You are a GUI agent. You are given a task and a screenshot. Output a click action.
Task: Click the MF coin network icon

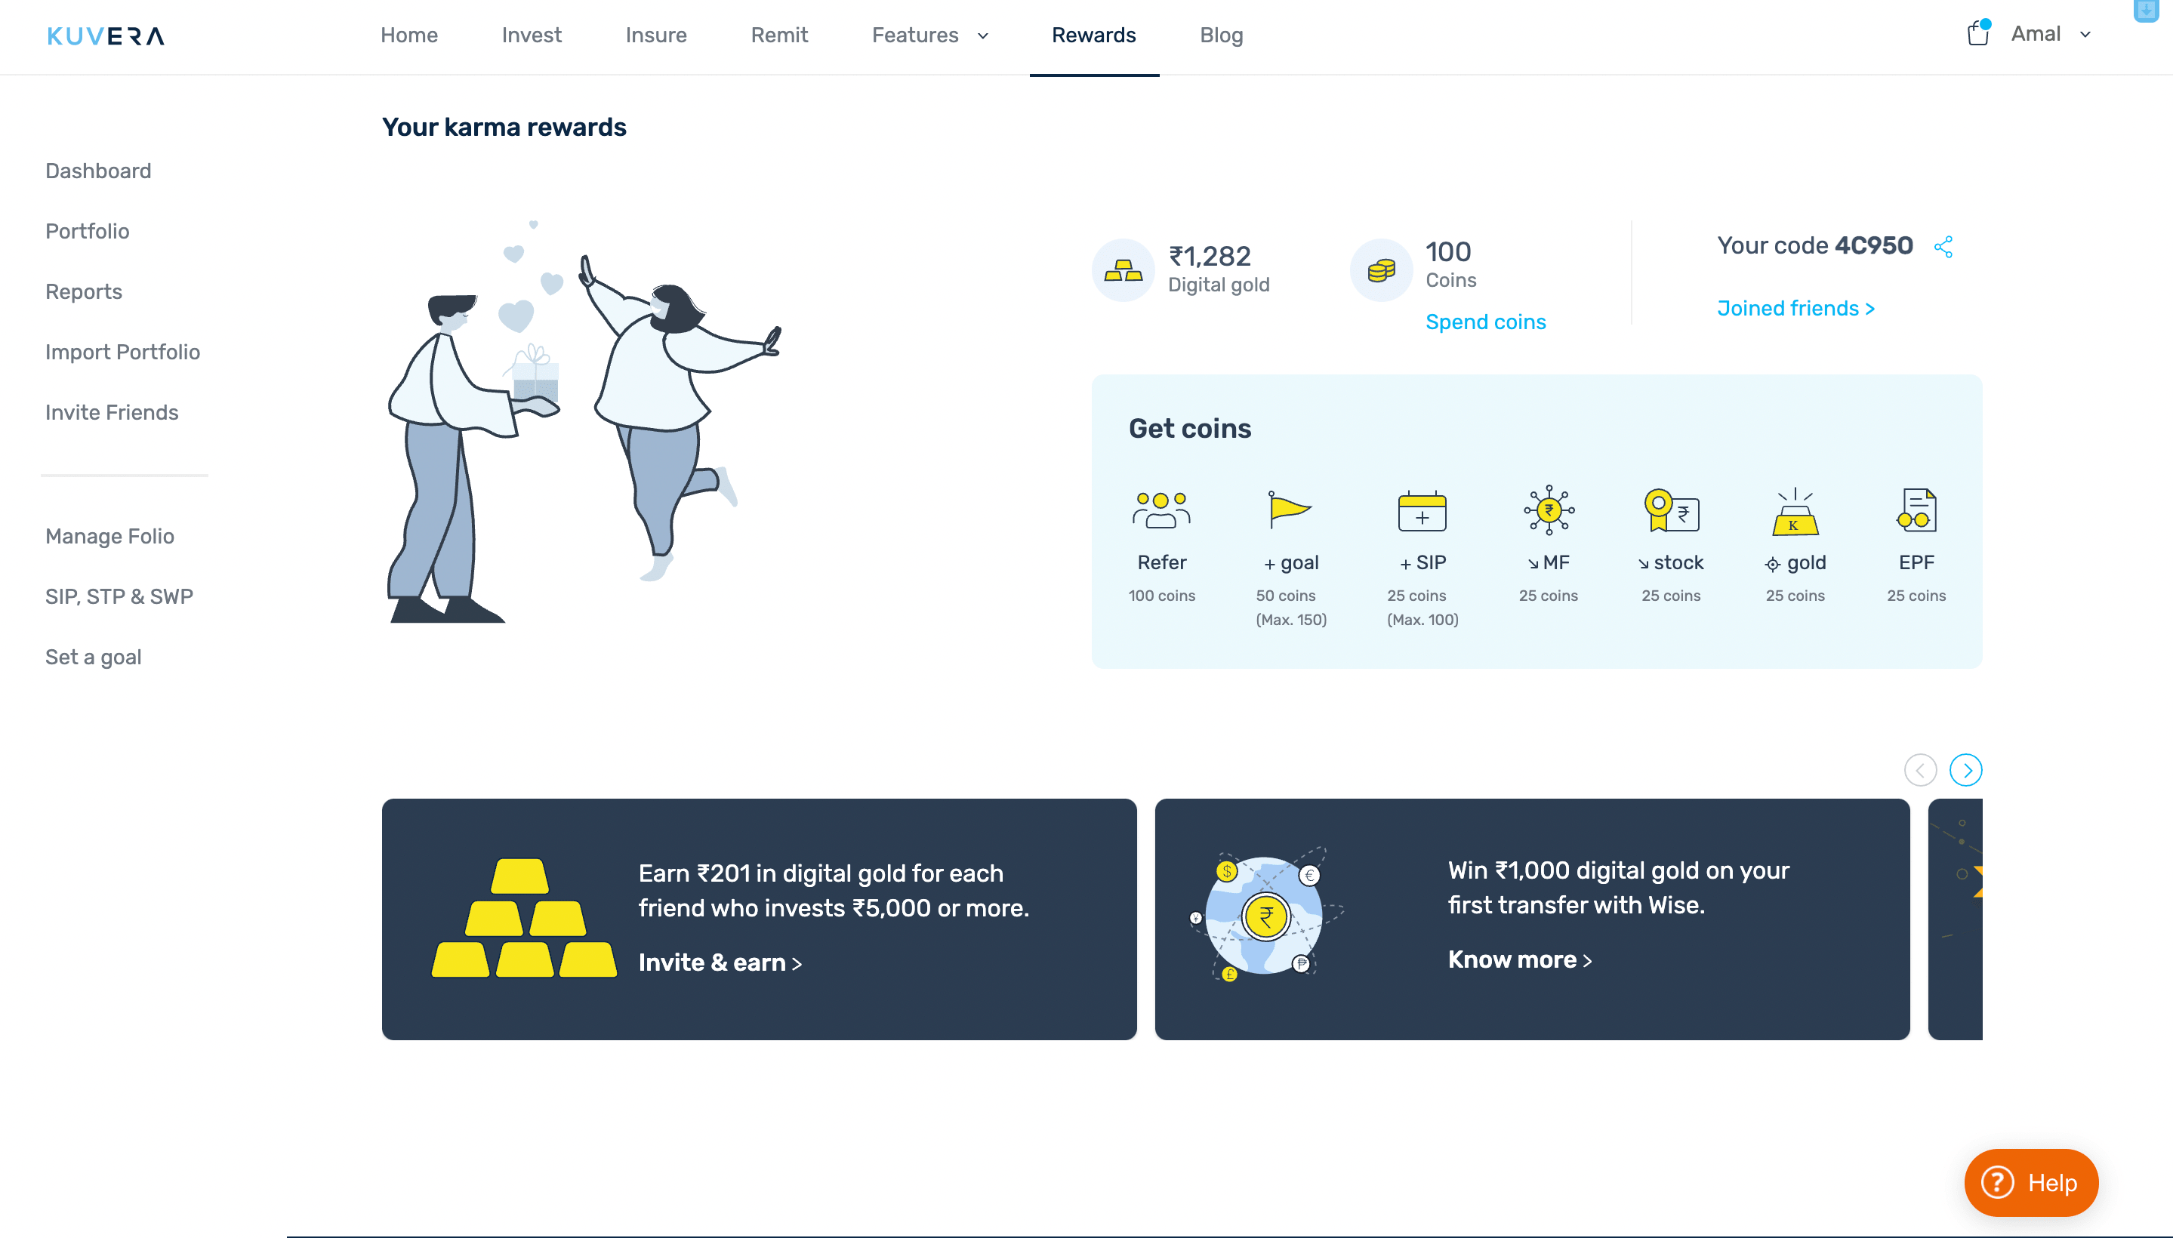click(1548, 510)
